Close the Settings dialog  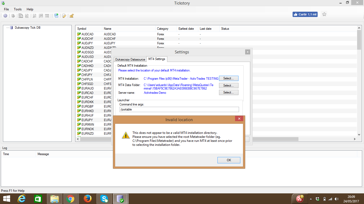point(248,52)
